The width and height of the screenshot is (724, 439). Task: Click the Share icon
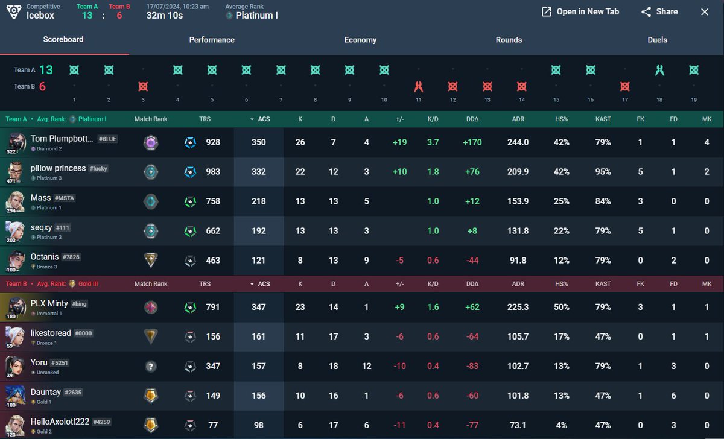tap(646, 12)
